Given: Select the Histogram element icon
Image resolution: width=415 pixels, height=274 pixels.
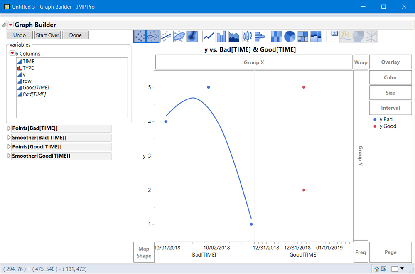Looking at the screenshot, I should coord(260,36).
